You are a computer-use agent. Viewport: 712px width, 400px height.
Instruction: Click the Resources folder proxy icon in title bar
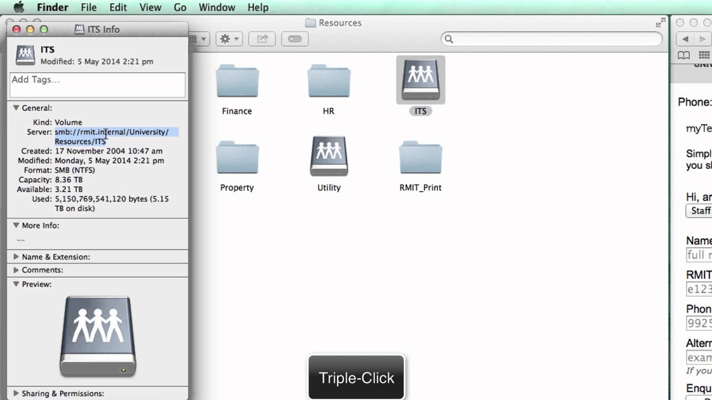click(x=310, y=23)
